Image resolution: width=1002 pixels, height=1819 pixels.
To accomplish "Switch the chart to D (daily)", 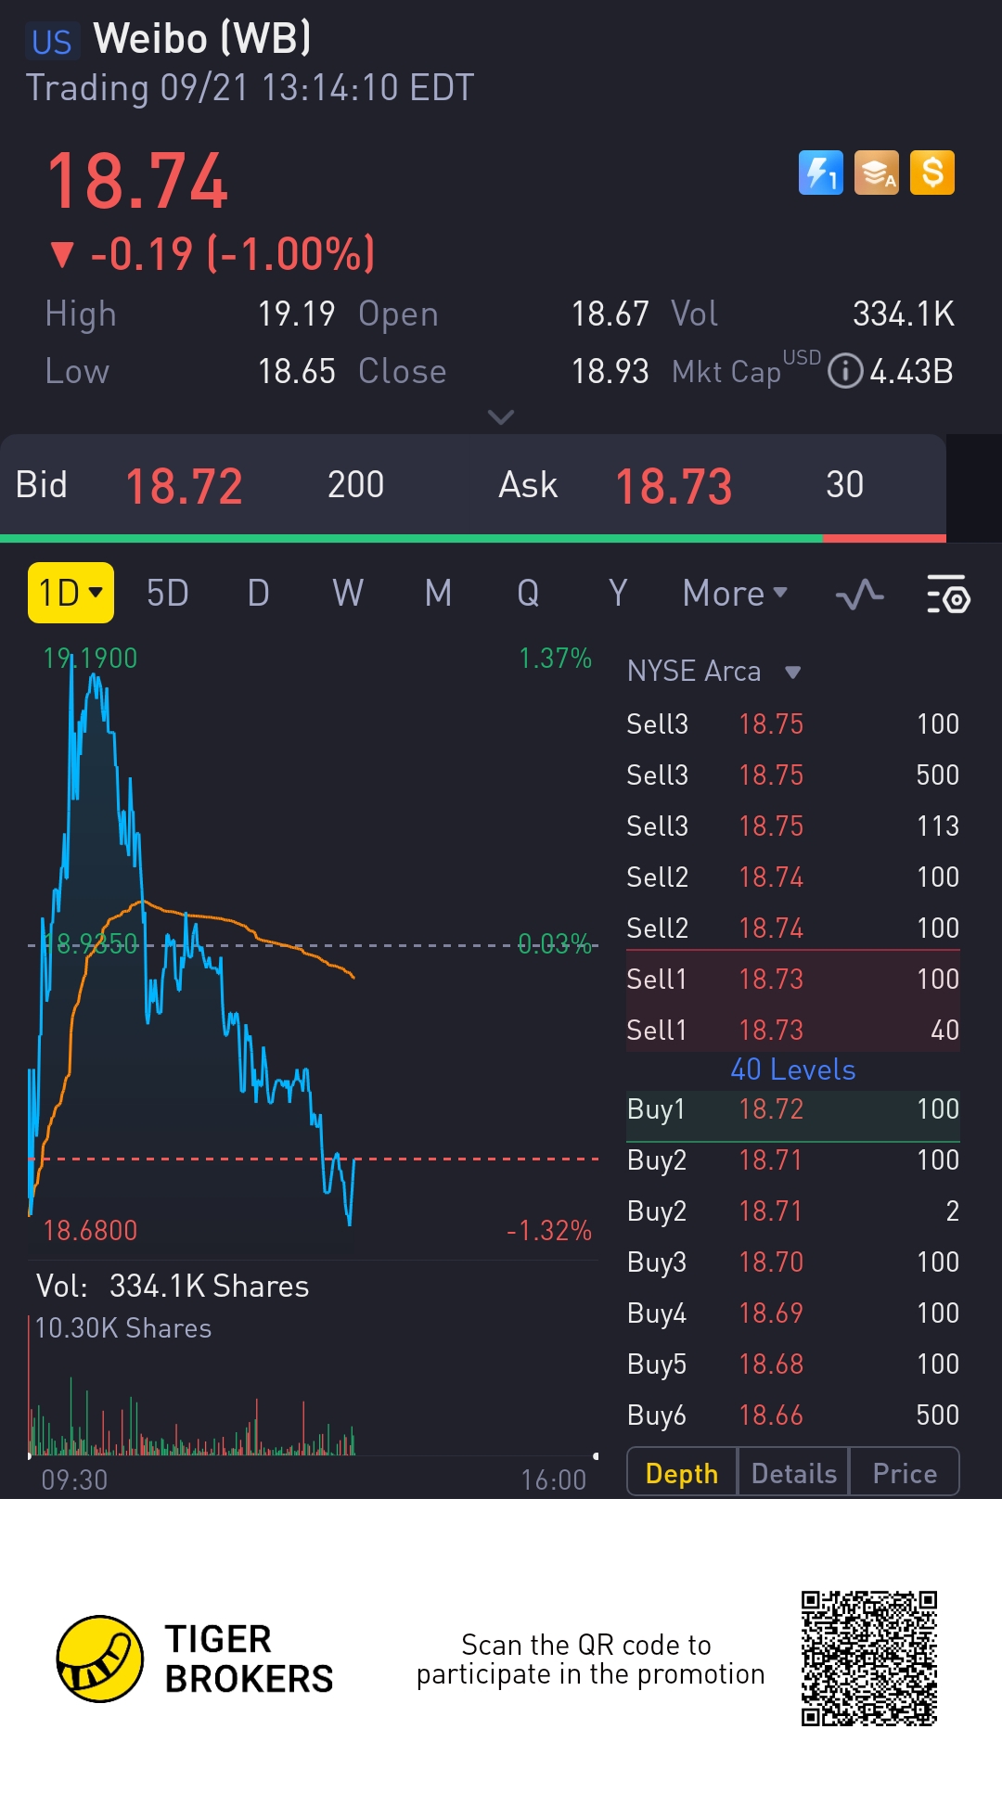I will [x=259, y=594].
